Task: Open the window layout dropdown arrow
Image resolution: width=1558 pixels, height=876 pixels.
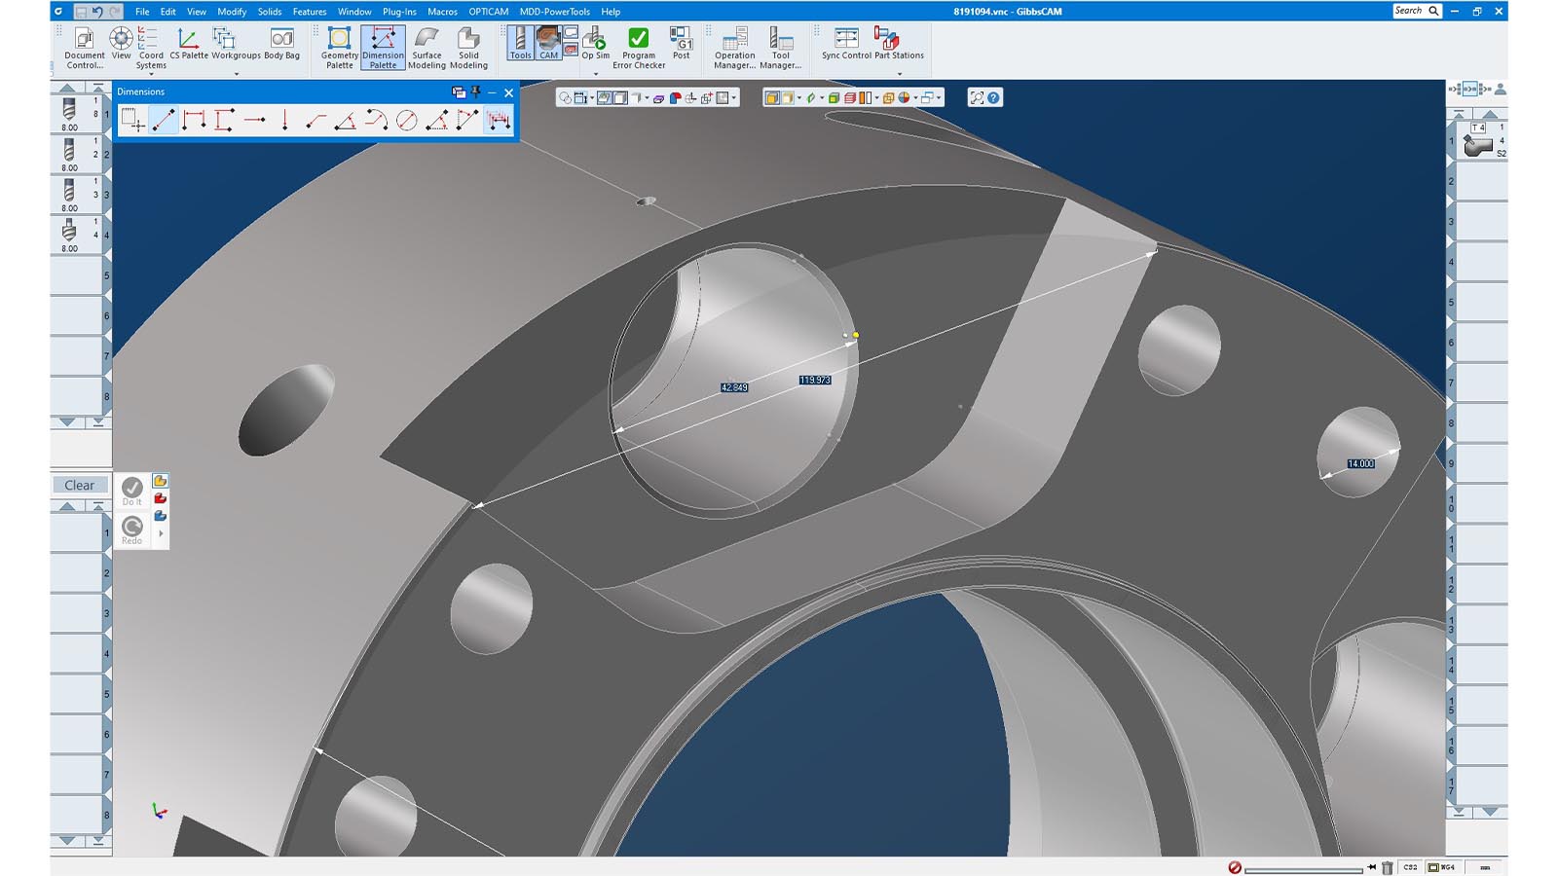Action: click(x=939, y=97)
